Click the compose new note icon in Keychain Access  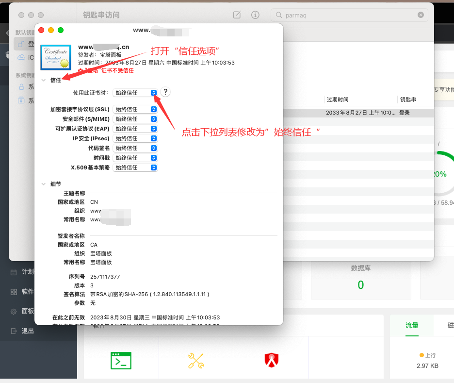click(237, 15)
